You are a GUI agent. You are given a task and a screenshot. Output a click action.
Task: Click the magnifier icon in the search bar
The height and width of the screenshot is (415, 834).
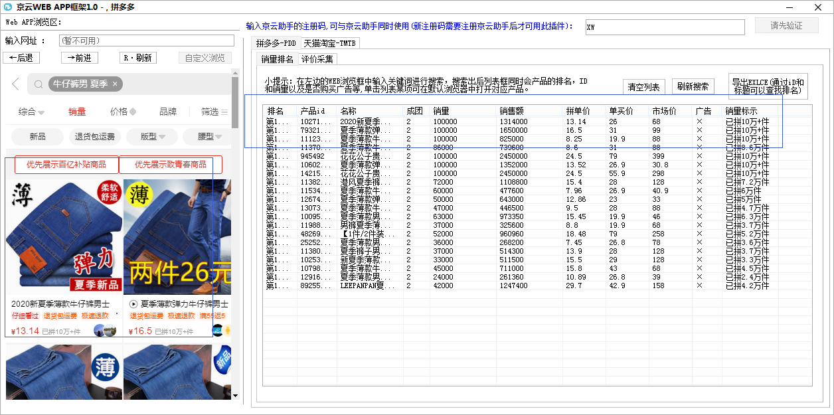pos(39,84)
